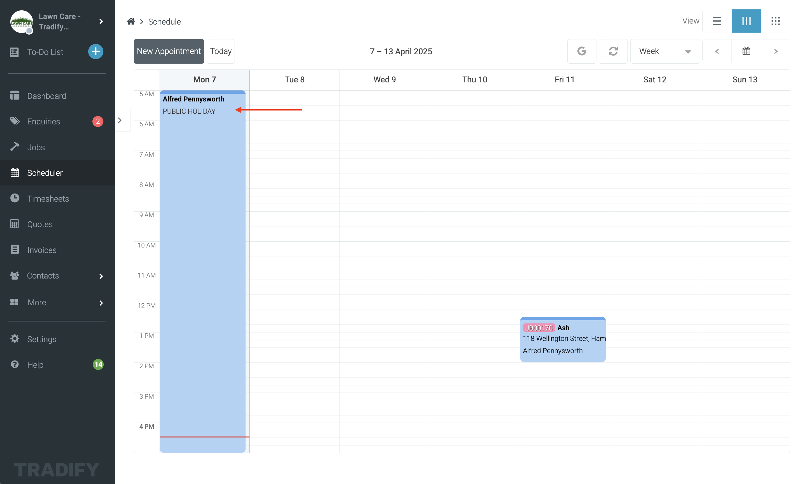Click the Sun 13 day header

[745, 80]
